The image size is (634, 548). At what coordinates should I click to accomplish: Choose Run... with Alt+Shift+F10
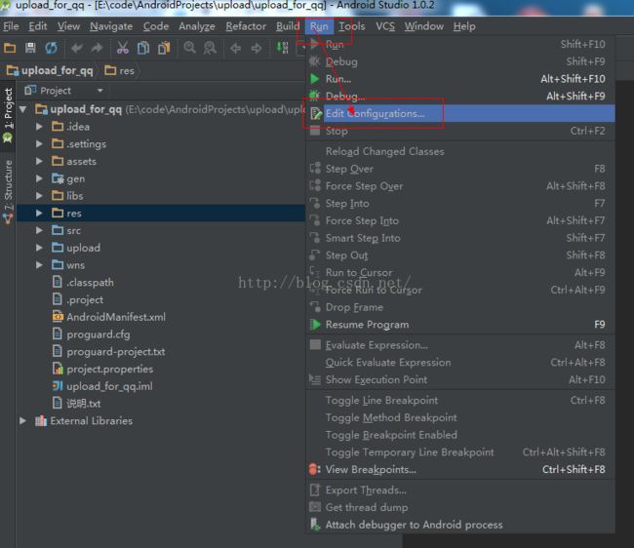pos(461,79)
